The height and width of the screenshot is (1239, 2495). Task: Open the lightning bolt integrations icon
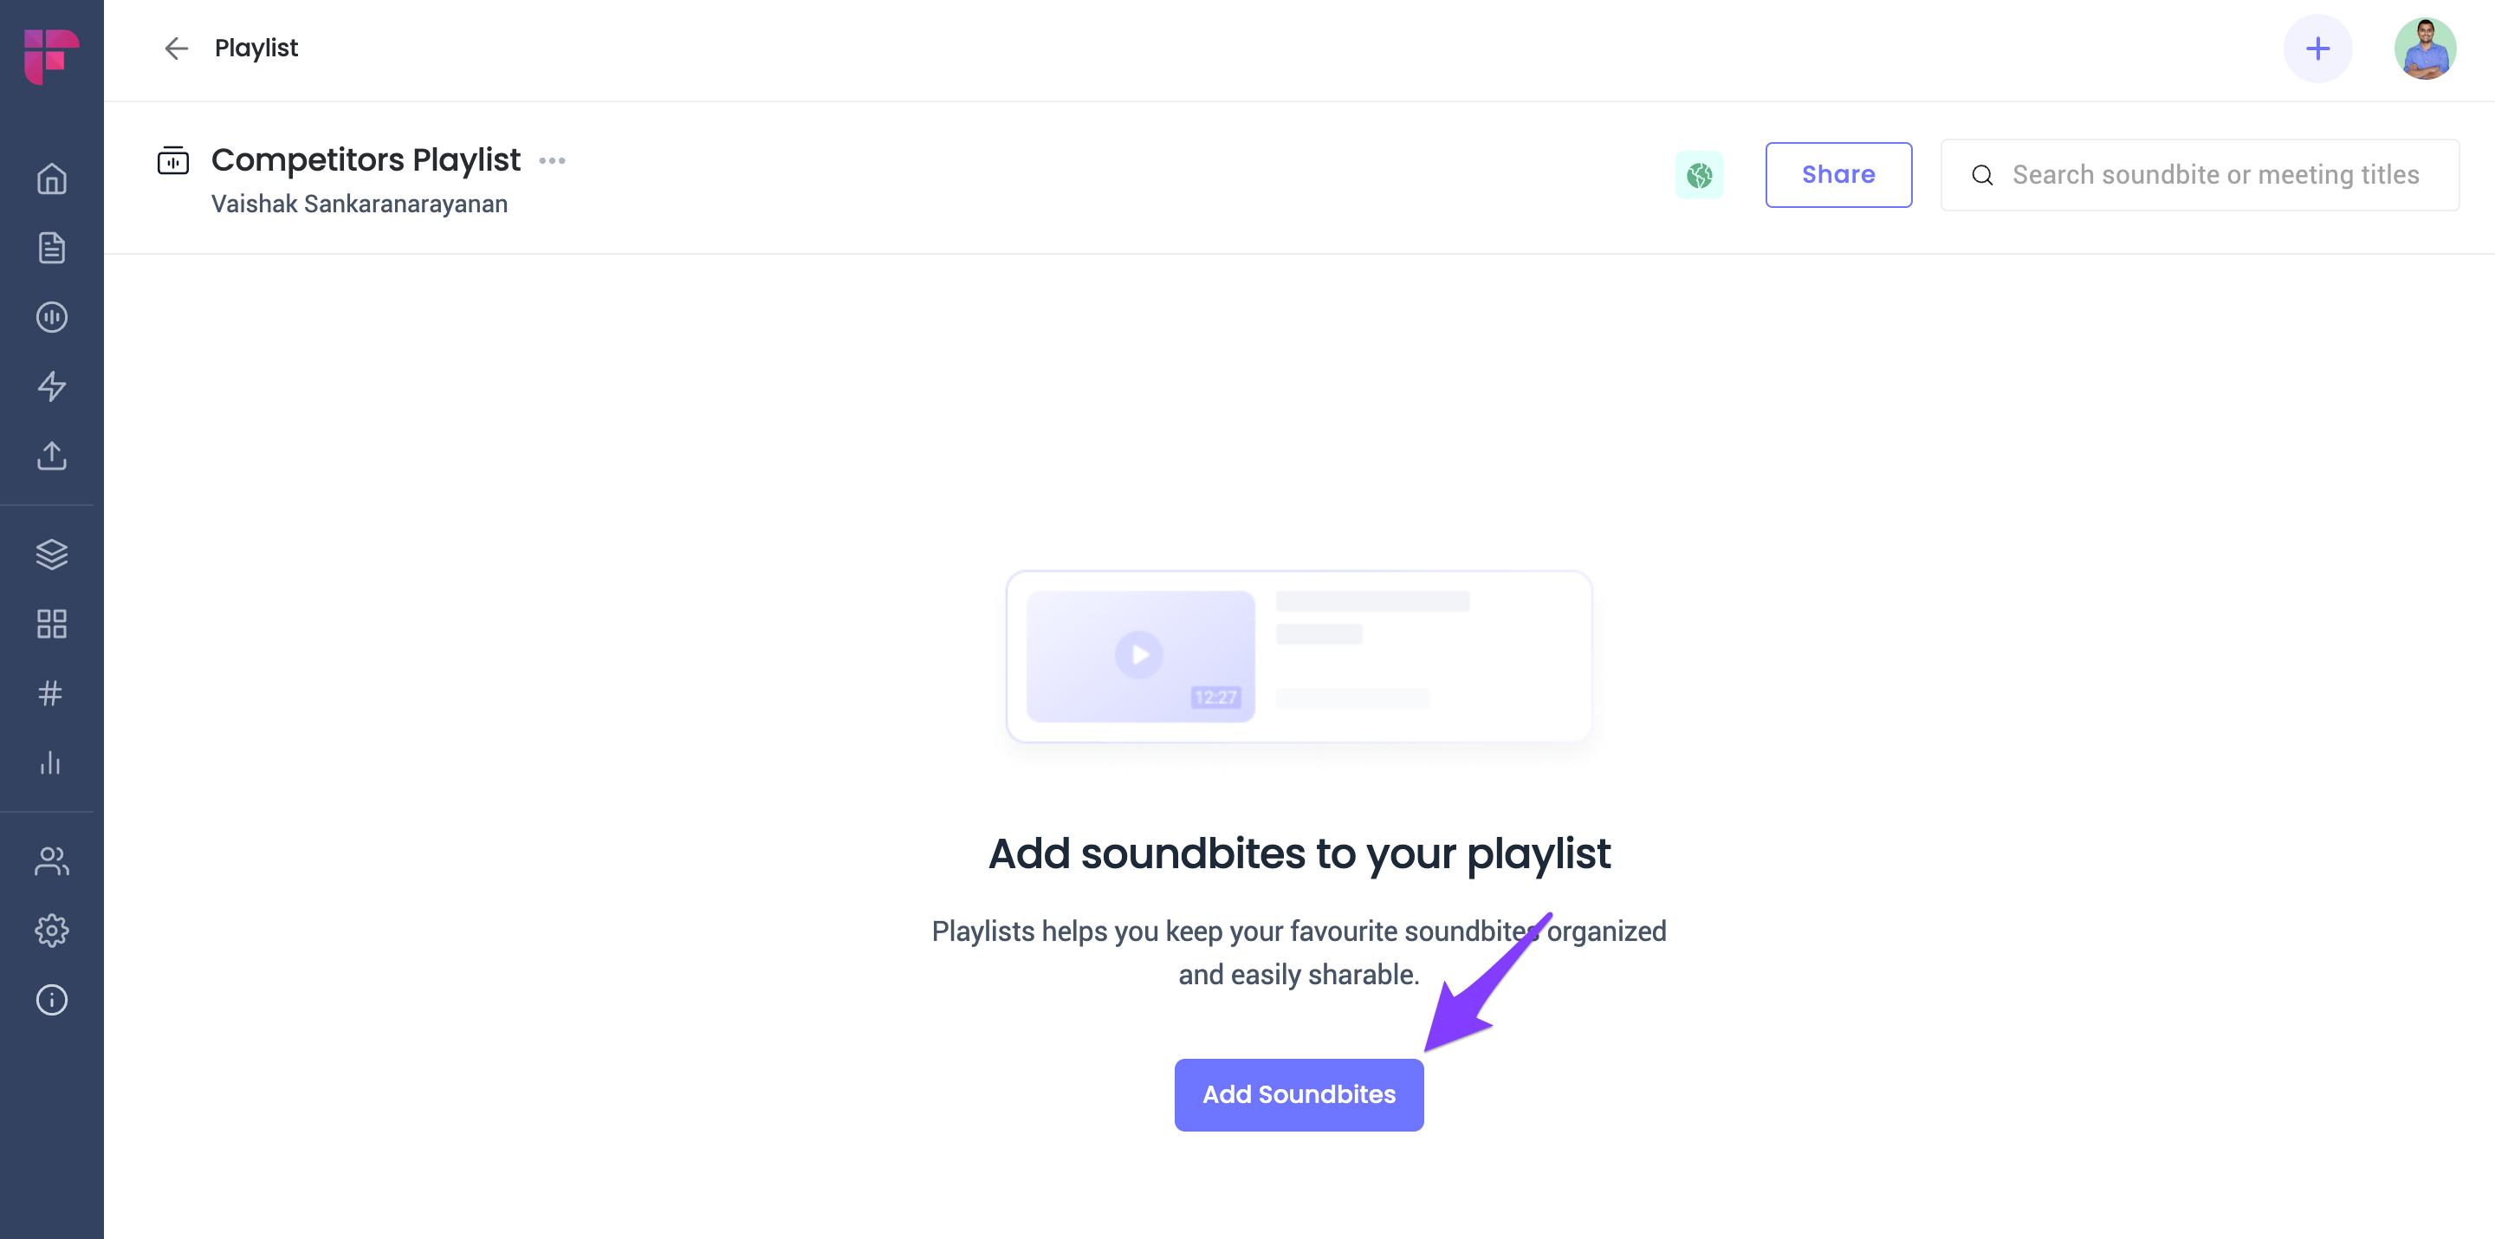point(51,386)
